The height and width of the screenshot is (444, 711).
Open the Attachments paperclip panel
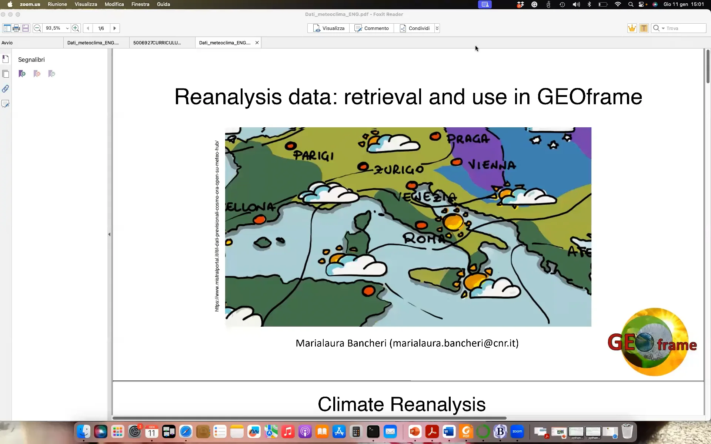click(x=6, y=89)
